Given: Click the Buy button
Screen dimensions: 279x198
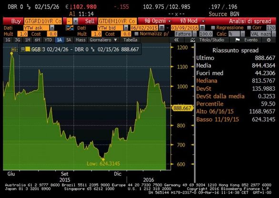Looking at the screenshot, I should (x=13, y=21).
